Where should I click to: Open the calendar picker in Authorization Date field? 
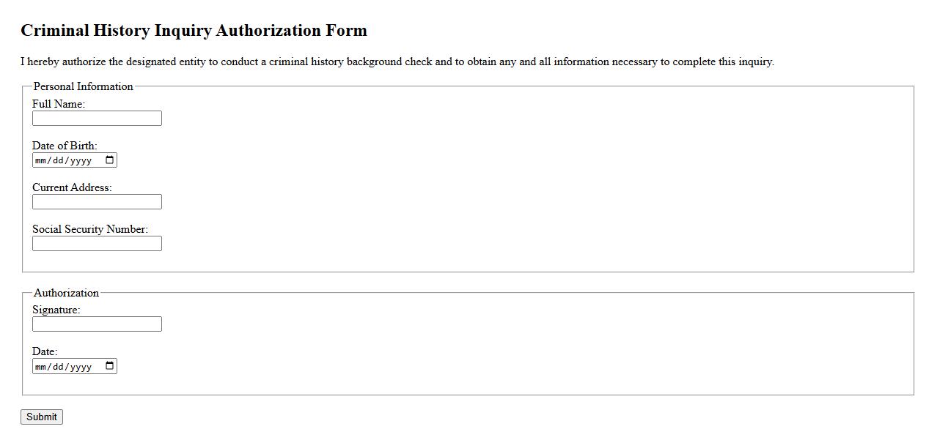(x=110, y=366)
